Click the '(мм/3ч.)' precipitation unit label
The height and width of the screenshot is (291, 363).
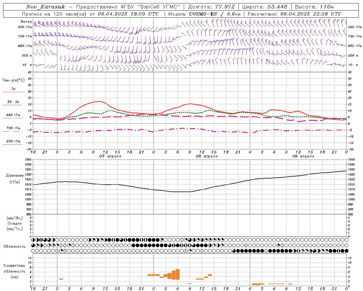pos(15,218)
